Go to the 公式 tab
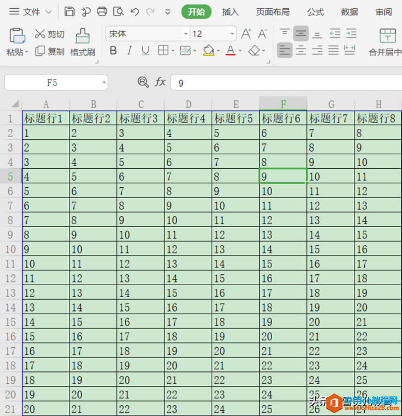 tap(316, 12)
